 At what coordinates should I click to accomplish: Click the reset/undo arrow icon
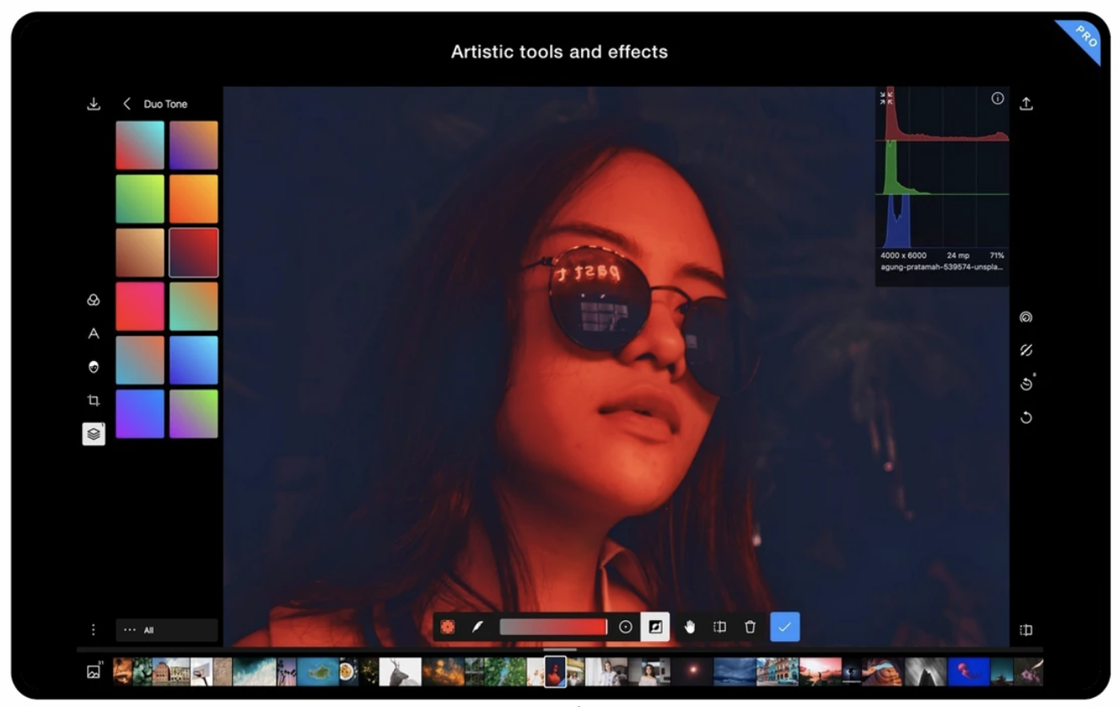point(1026,418)
